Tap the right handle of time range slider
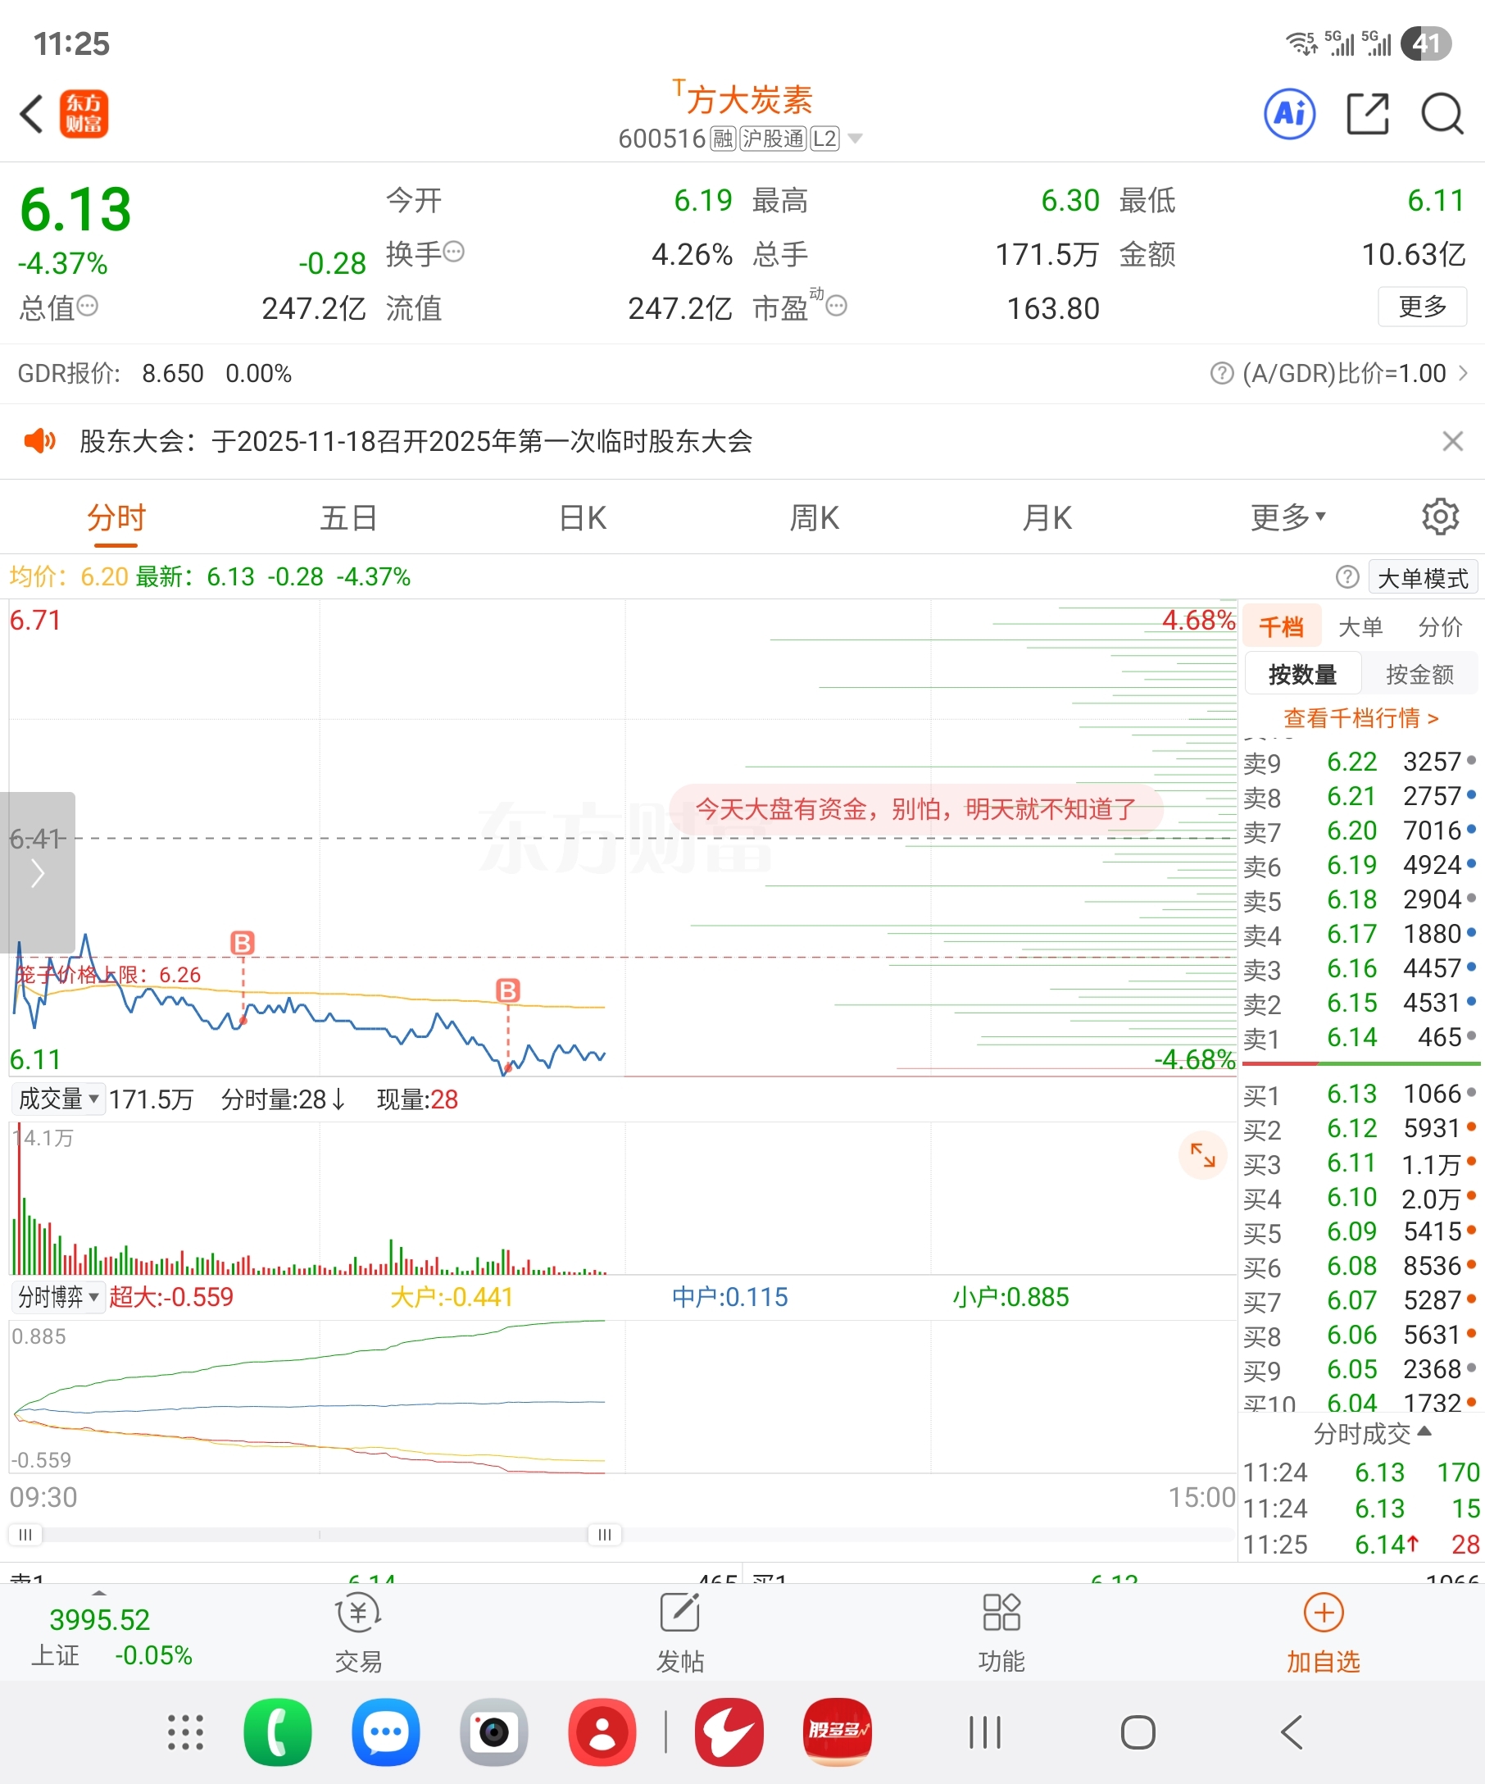The height and width of the screenshot is (1784, 1485). coord(605,1534)
